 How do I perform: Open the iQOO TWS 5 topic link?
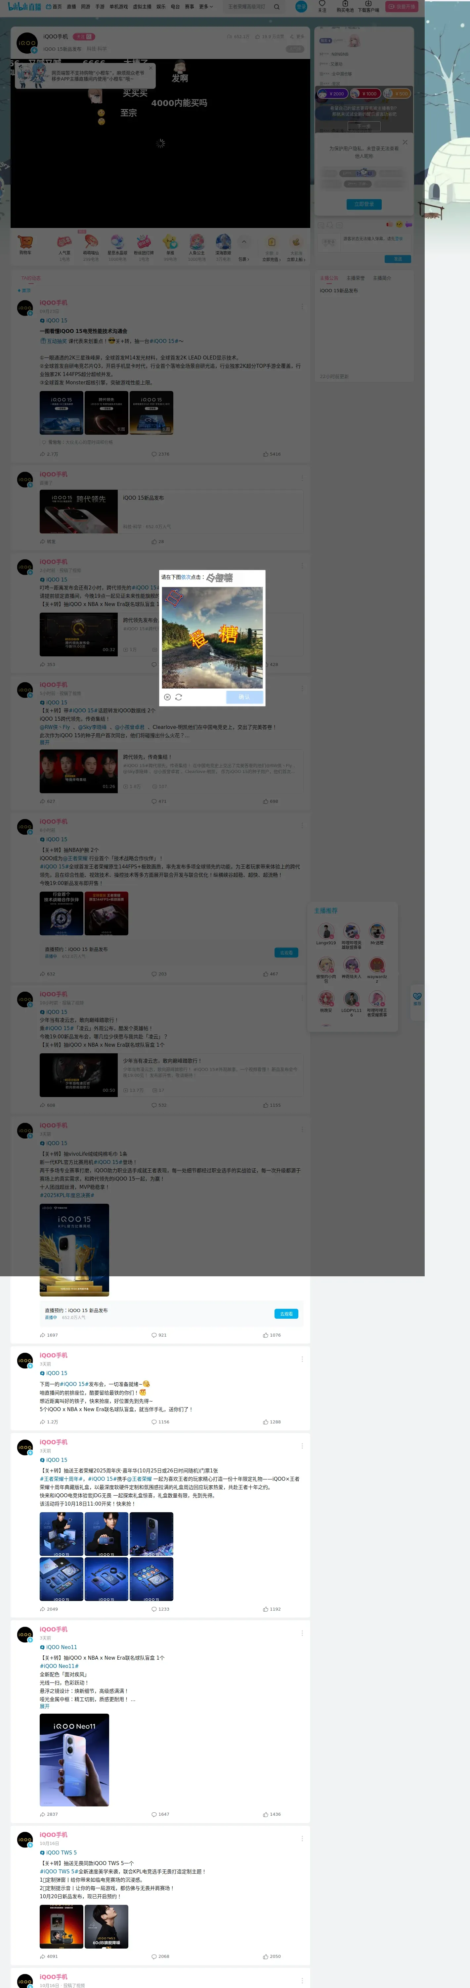(59, 1852)
